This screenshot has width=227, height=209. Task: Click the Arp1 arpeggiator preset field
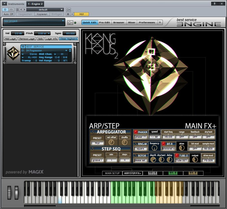click(x=97, y=143)
